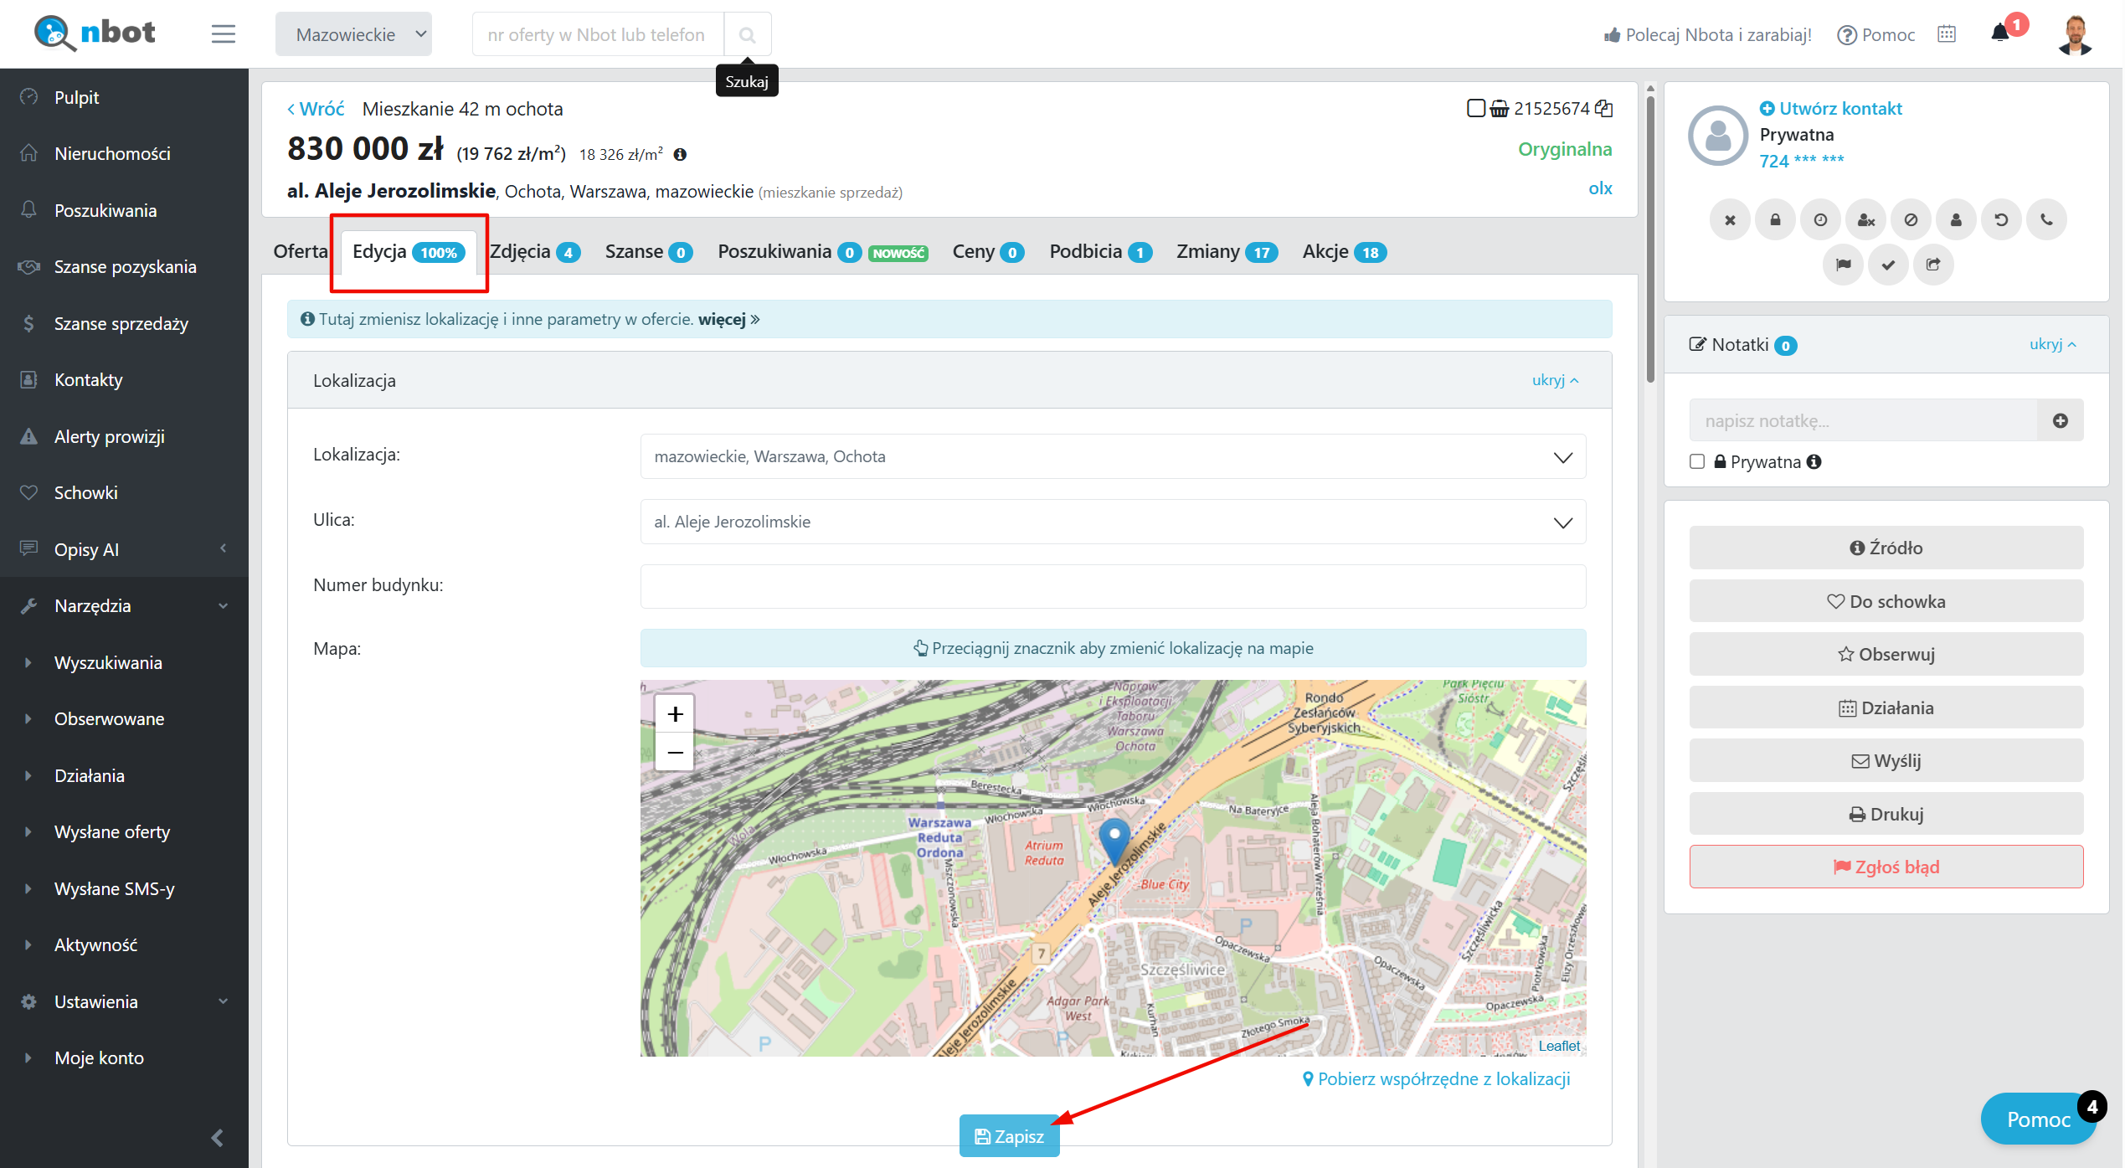Image resolution: width=2125 pixels, height=1168 pixels.
Task: Click the Numer budynku input field
Action: [1113, 587]
